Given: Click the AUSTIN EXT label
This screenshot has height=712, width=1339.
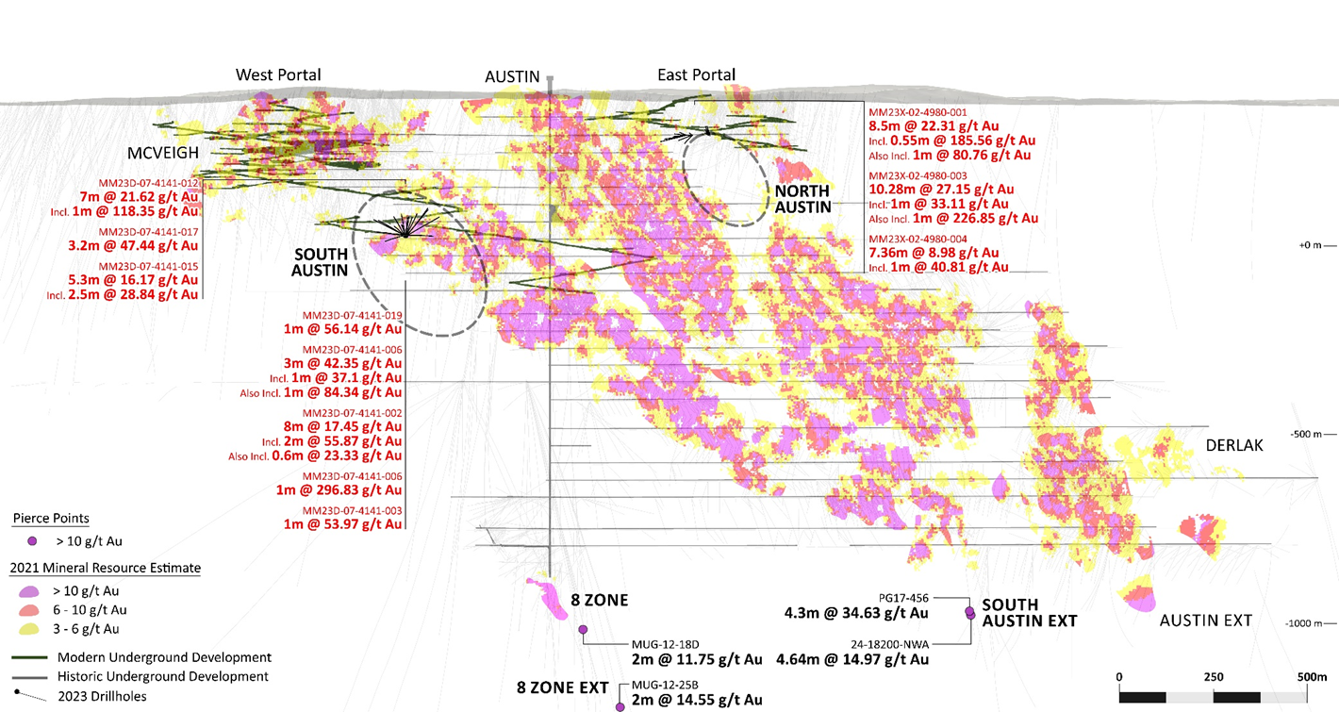Looking at the screenshot, I should (x=1205, y=621).
